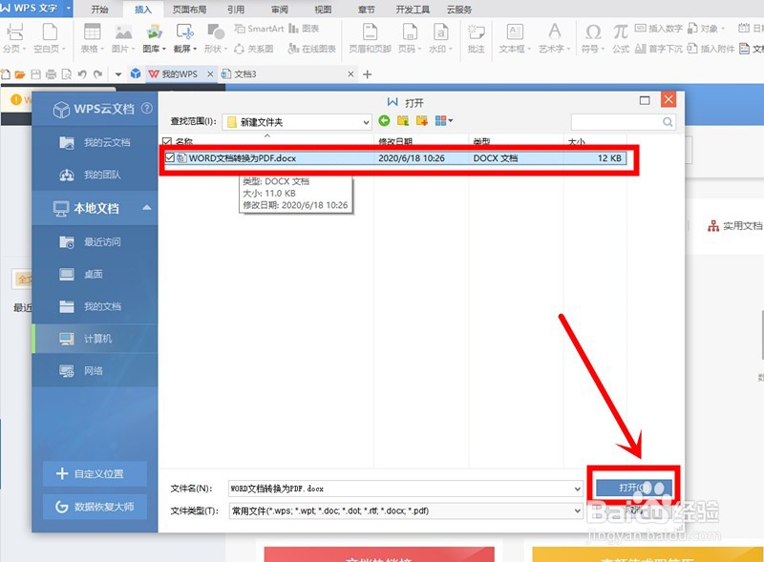
Task: Create a new folder in Open dialog
Action: (421, 120)
